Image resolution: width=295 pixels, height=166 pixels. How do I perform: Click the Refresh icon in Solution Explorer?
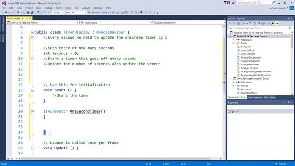click(254, 24)
